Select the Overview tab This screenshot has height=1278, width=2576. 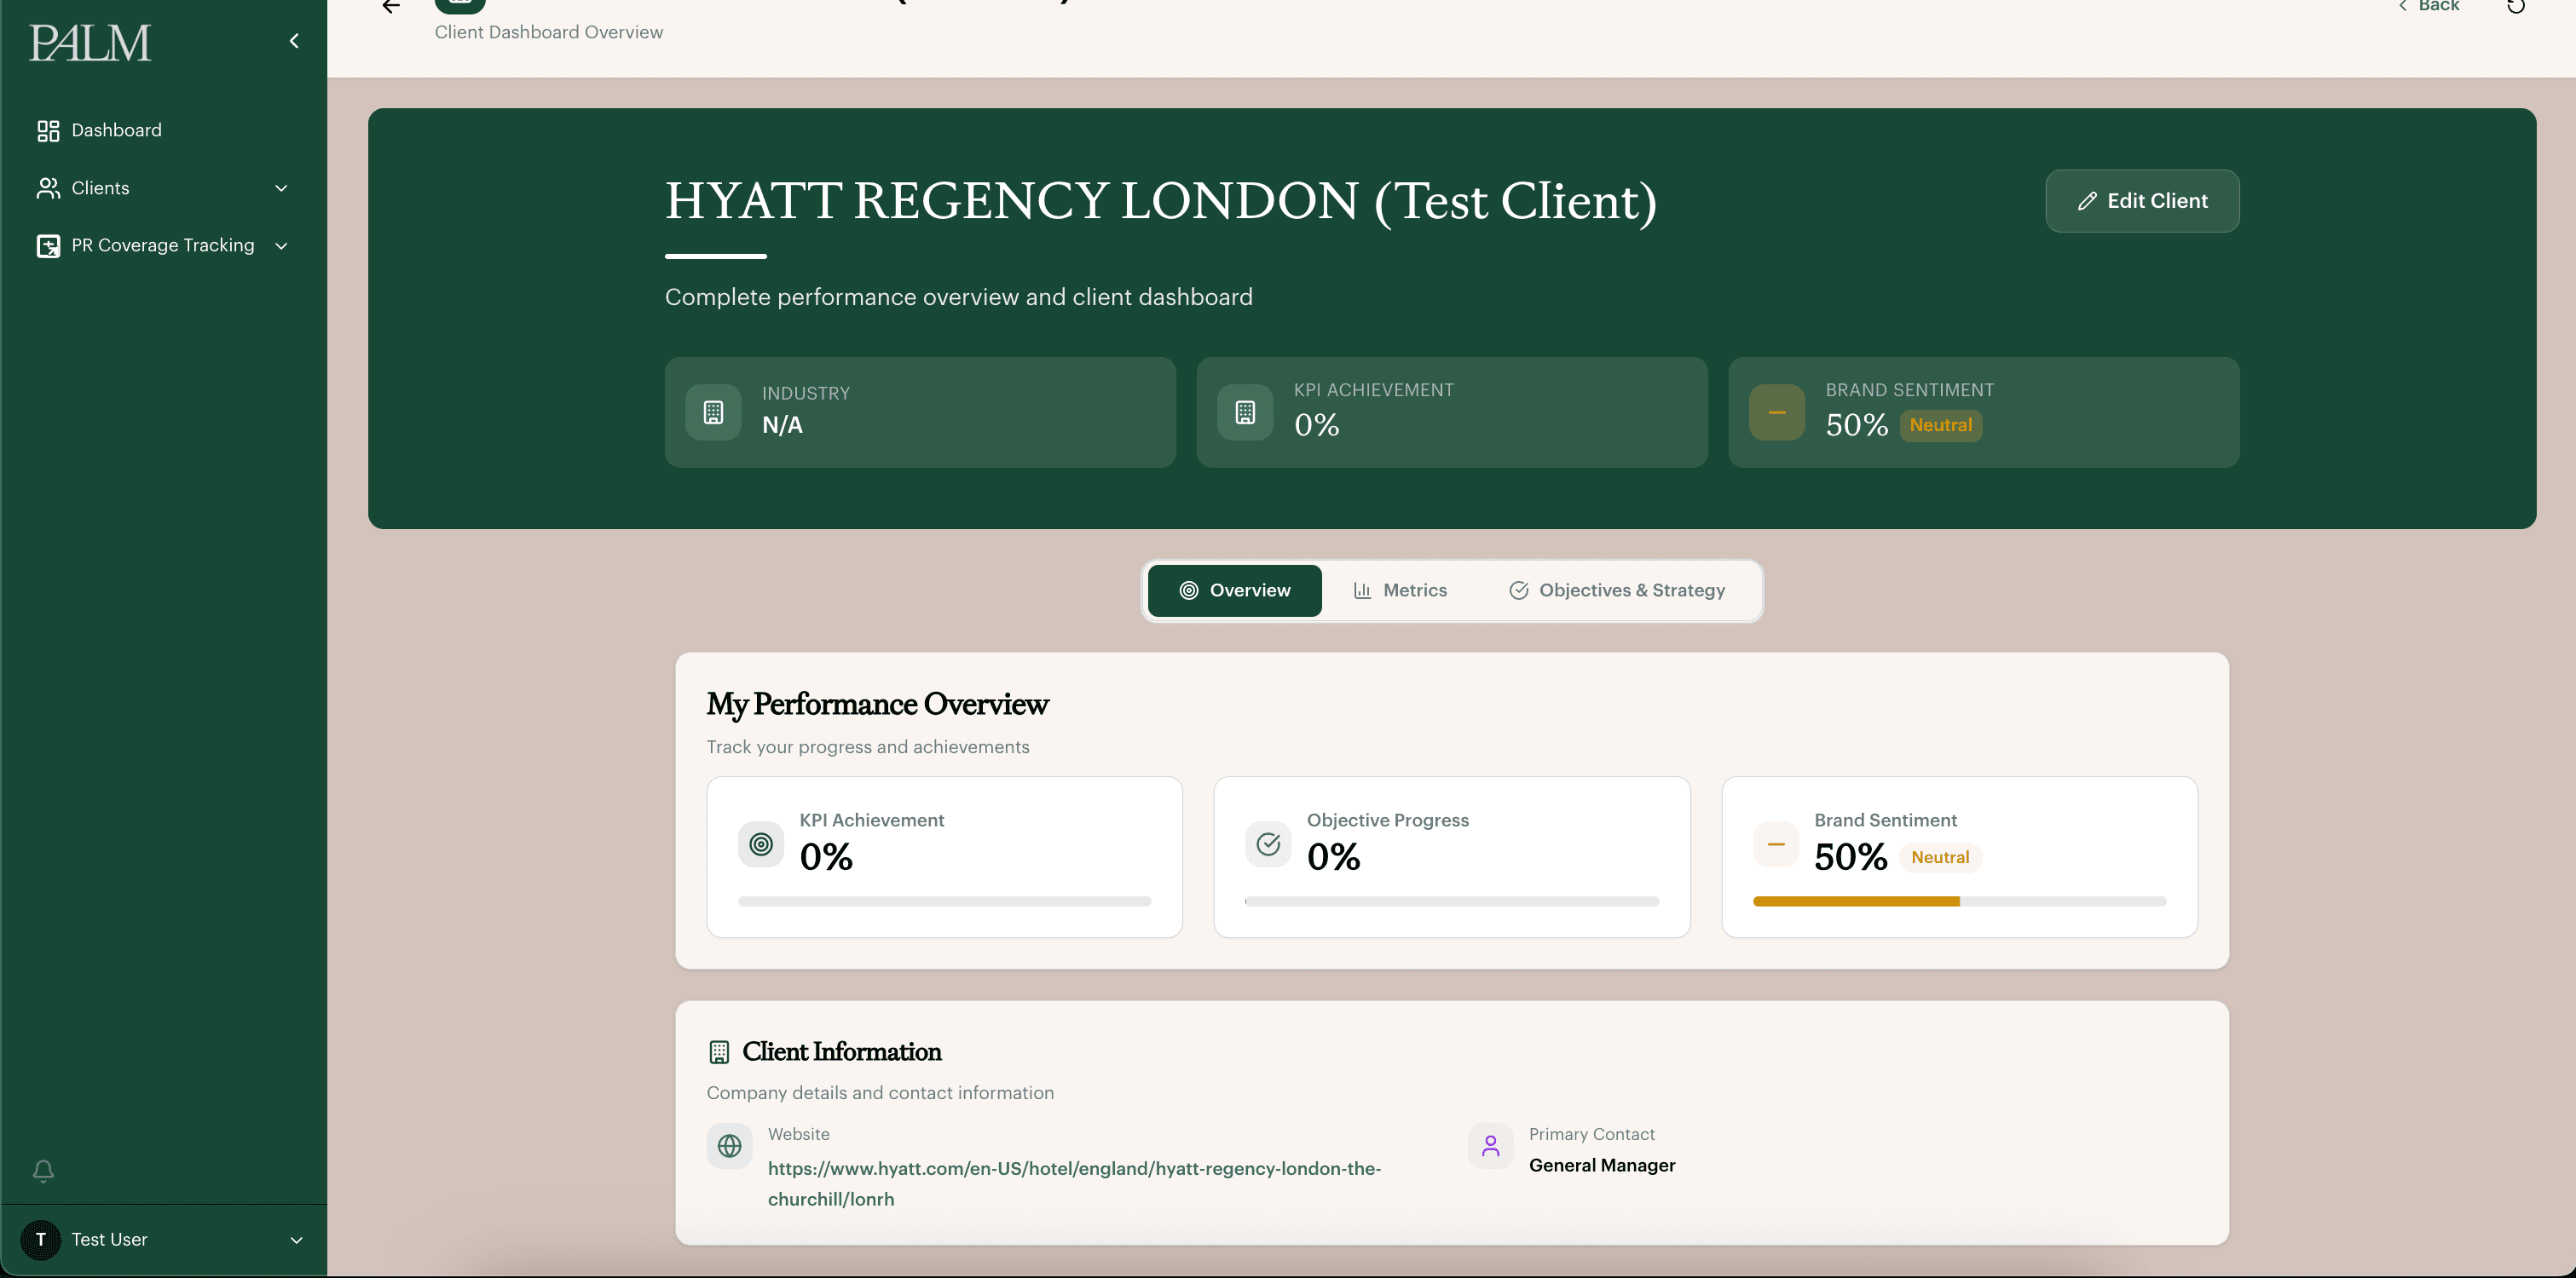point(1234,590)
